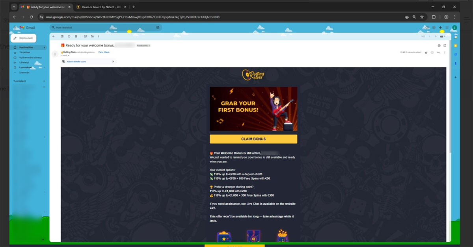Go to older message arrow

pyautogui.click(x=436, y=36)
